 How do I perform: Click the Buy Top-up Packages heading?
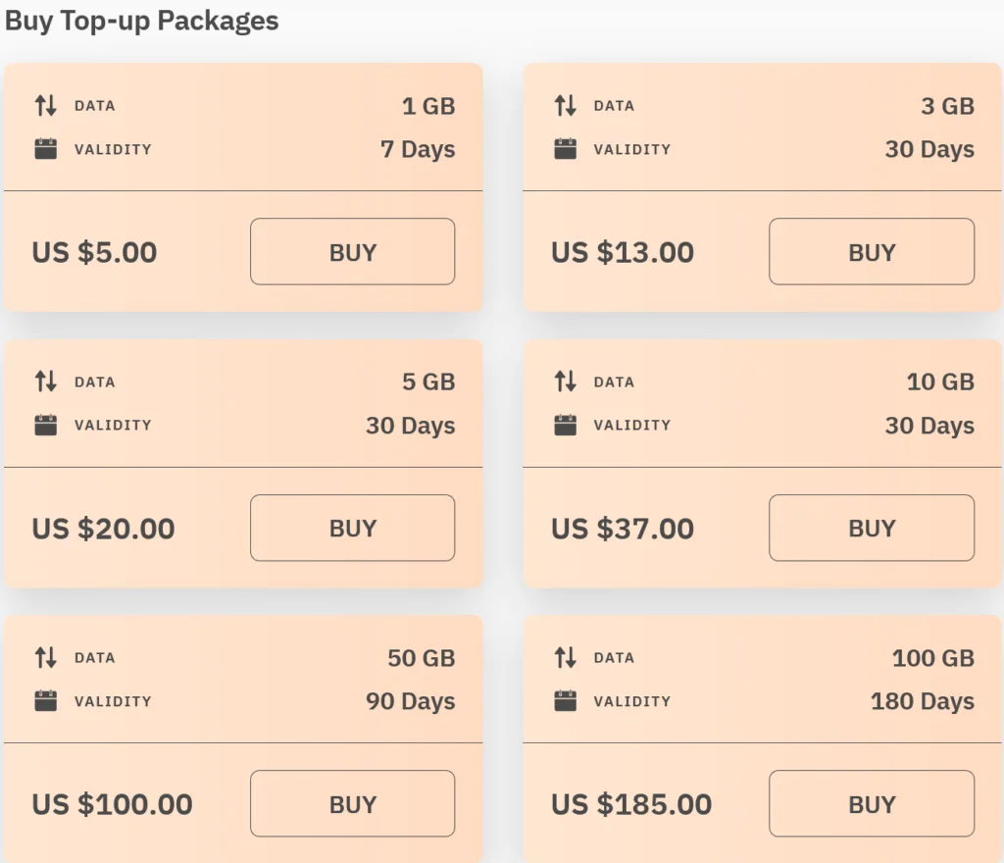pos(142,22)
